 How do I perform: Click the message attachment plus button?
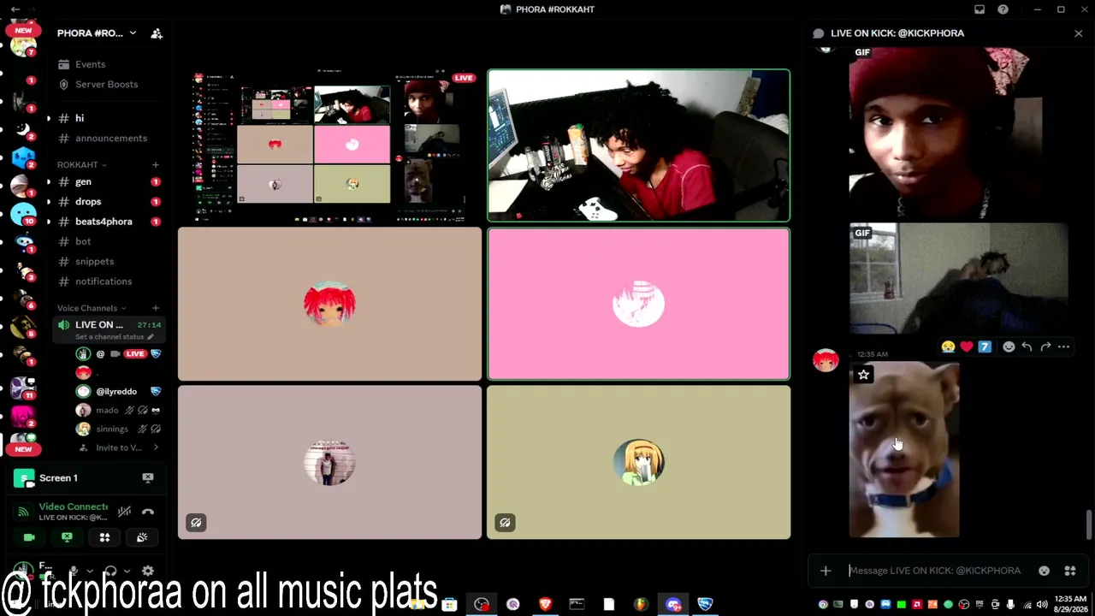click(x=826, y=571)
